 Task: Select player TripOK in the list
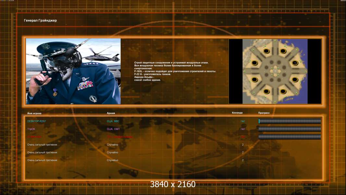coord(31,129)
